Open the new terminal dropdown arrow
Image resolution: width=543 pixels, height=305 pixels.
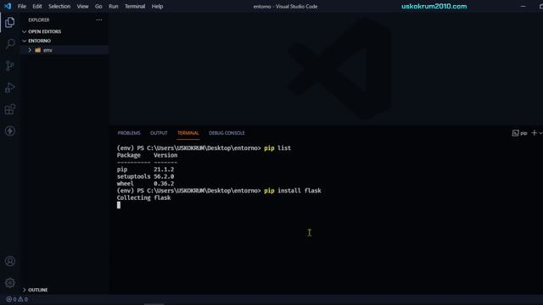540,133
